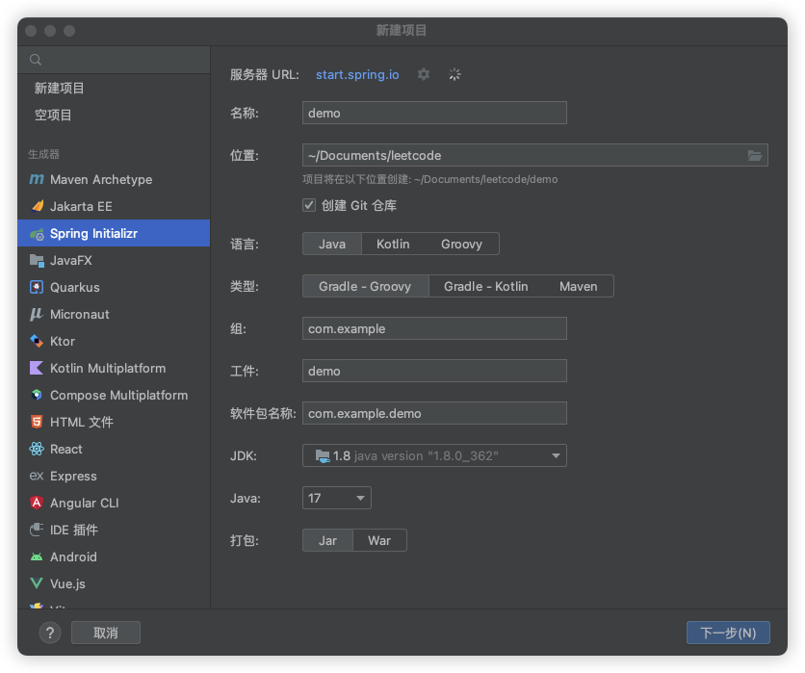The height and width of the screenshot is (673, 805).
Task: Click the Angular CLI shield icon
Action: 37,503
